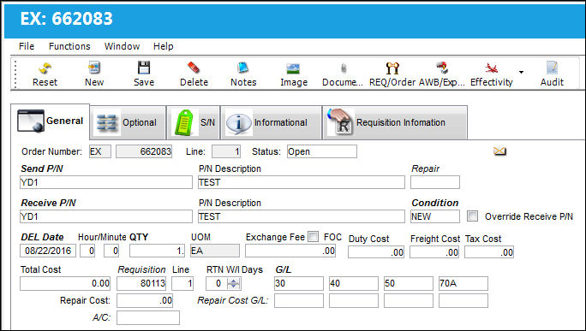Click the Receive P/N field
This screenshot has height=331, width=586.
106,216
